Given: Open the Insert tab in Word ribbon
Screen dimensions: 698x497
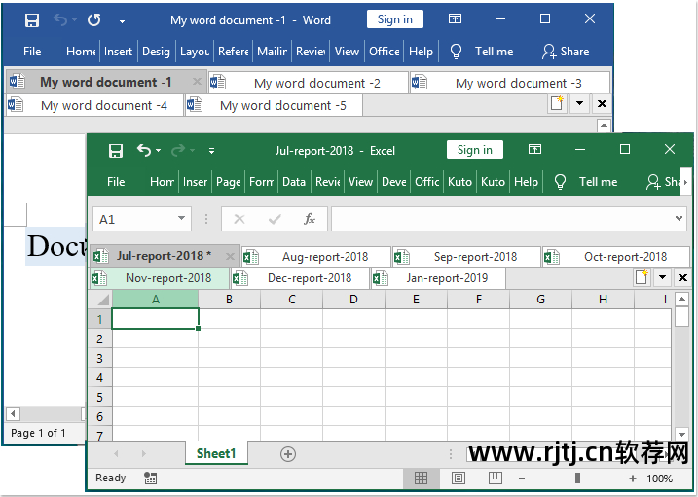Looking at the screenshot, I should pyautogui.click(x=118, y=52).
